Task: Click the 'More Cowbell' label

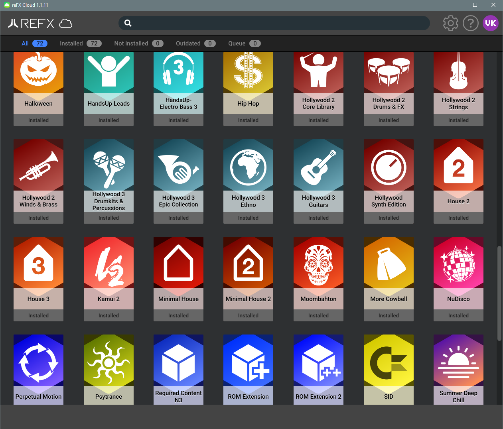Action: 389,299
